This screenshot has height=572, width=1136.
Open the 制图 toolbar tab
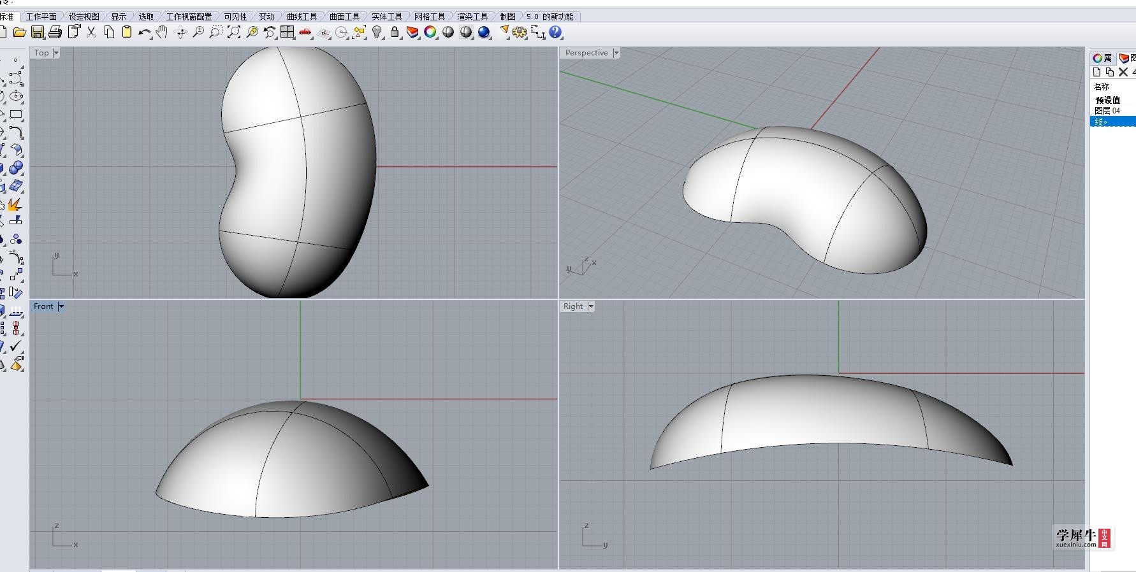[x=508, y=17]
